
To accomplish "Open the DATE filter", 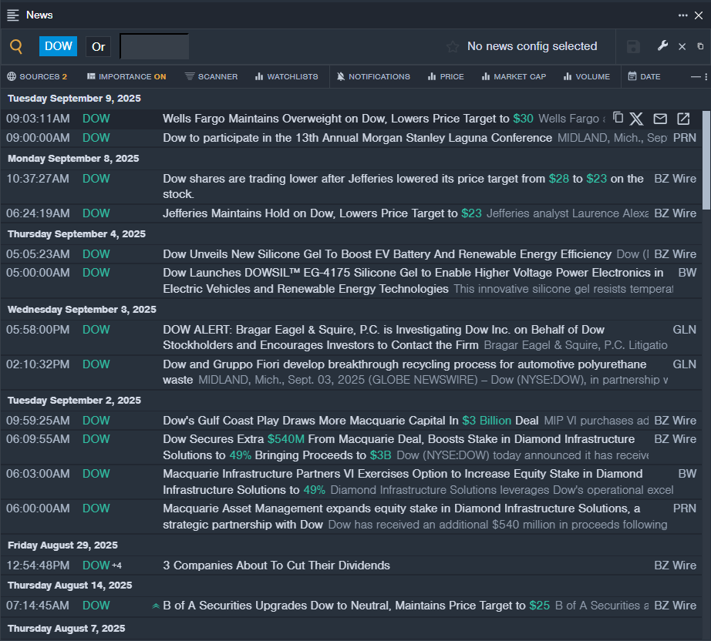I will pyautogui.click(x=645, y=76).
